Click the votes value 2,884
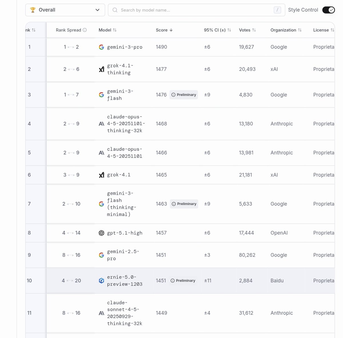 (x=246, y=281)
